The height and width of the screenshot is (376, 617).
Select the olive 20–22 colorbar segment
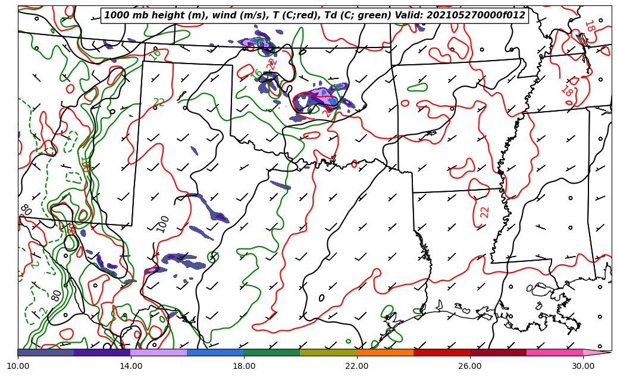[328, 352]
